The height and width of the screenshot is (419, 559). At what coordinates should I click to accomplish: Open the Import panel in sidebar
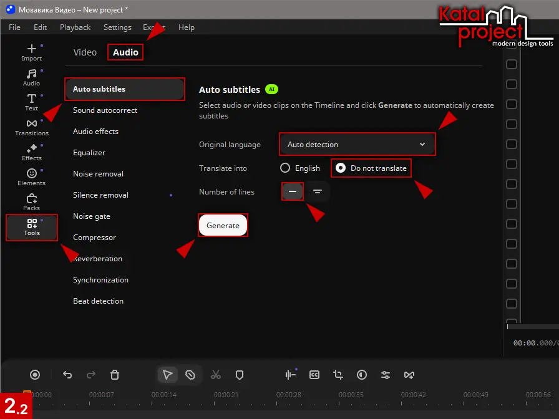pos(32,52)
